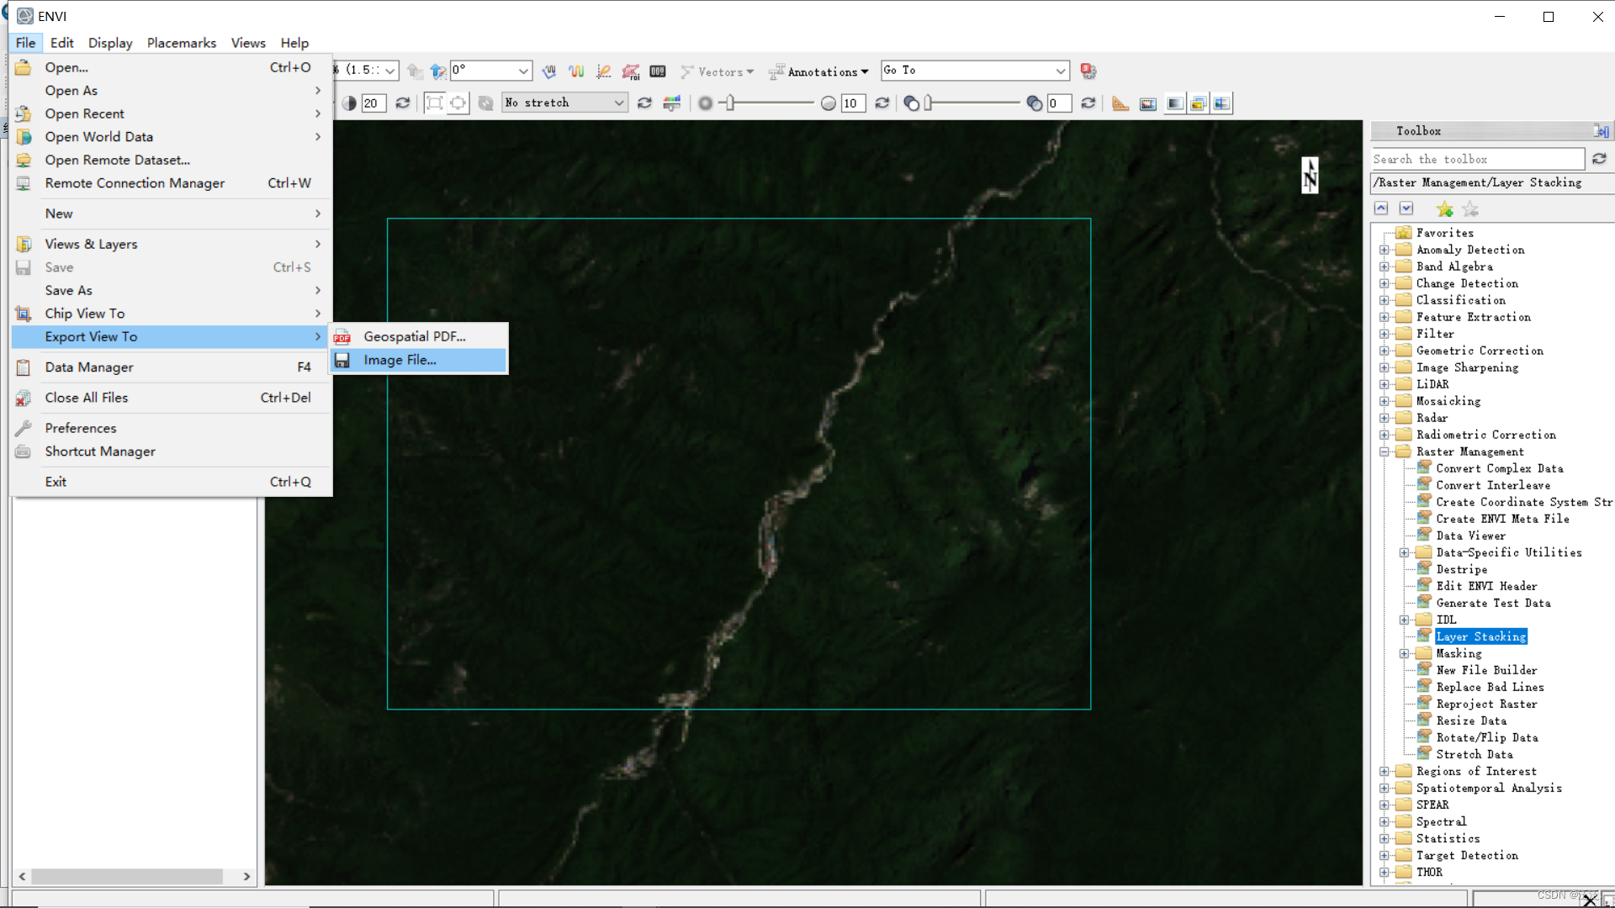Click Data Manager menu entry

pos(89,367)
